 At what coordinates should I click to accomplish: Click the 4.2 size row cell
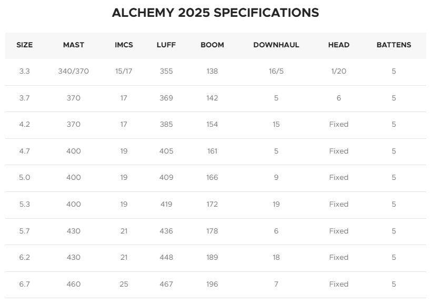click(x=25, y=125)
